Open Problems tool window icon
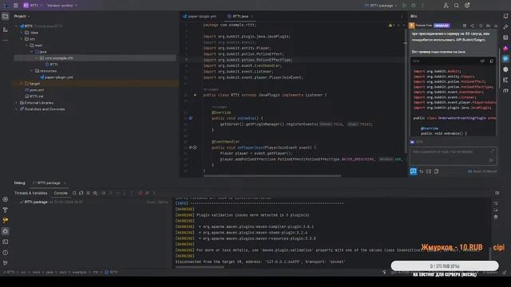This screenshot has height=287, width=511. (6, 253)
